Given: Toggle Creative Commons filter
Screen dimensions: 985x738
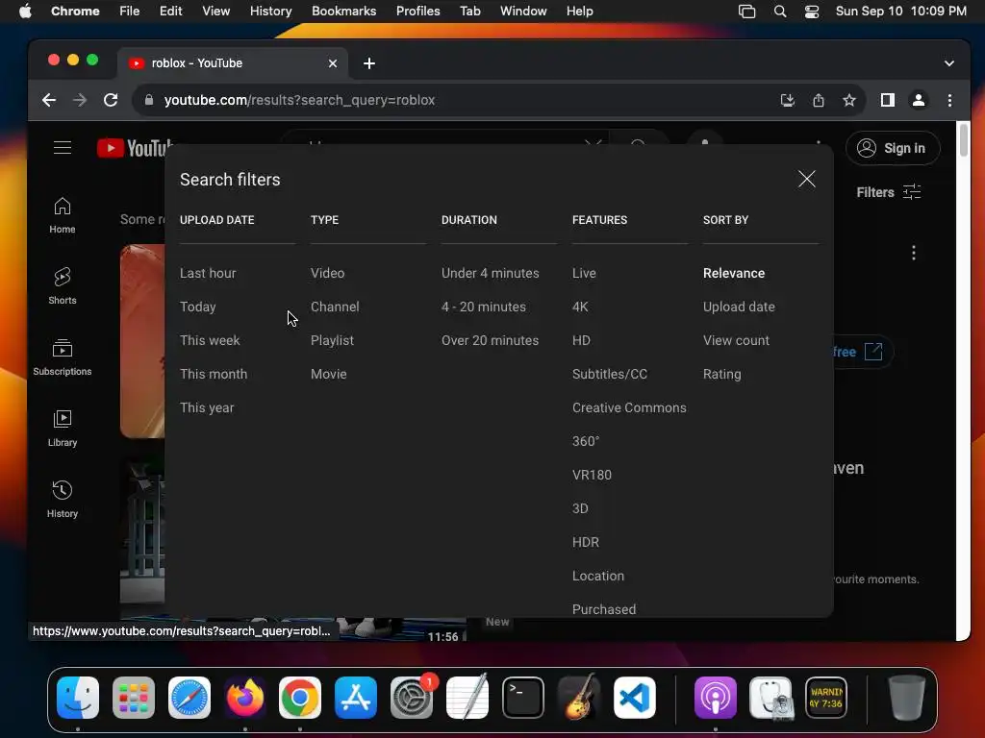Looking at the screenshot, I should click(x=629, y=407).
